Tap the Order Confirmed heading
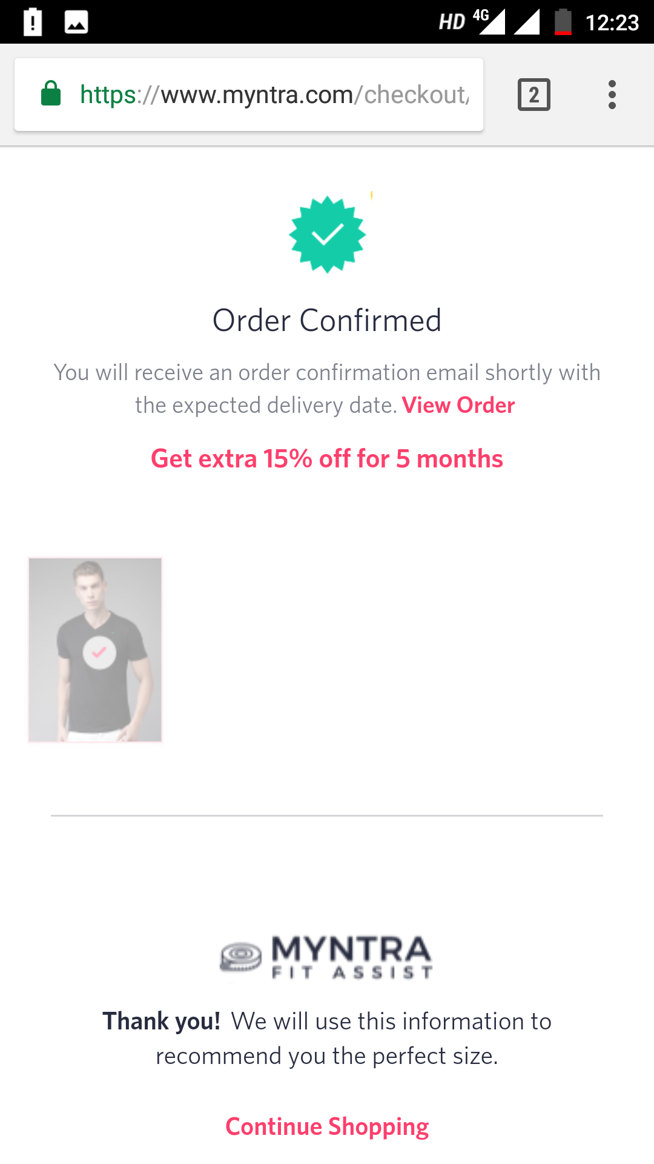The width and height of the screenshot is (654, 1164). (x=327, y=320)
